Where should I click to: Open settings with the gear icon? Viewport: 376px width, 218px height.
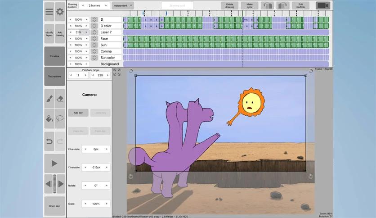[60, 12]
